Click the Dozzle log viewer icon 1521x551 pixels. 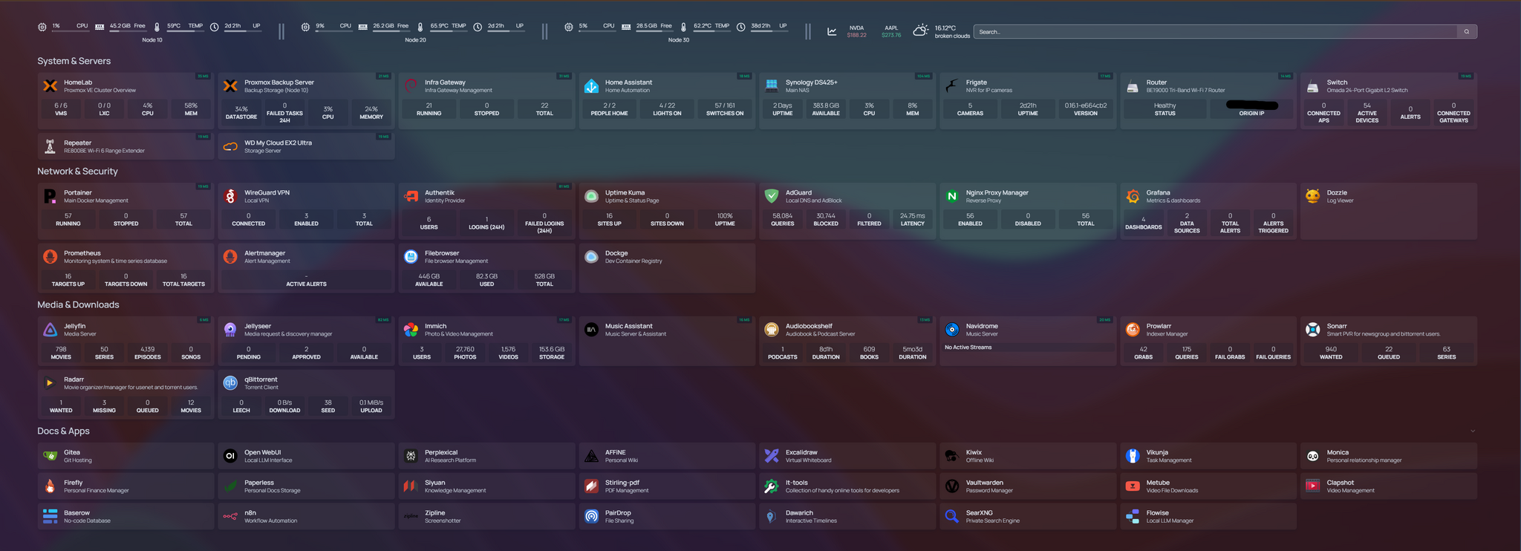pyautogui.click(x=1313, y=196)
